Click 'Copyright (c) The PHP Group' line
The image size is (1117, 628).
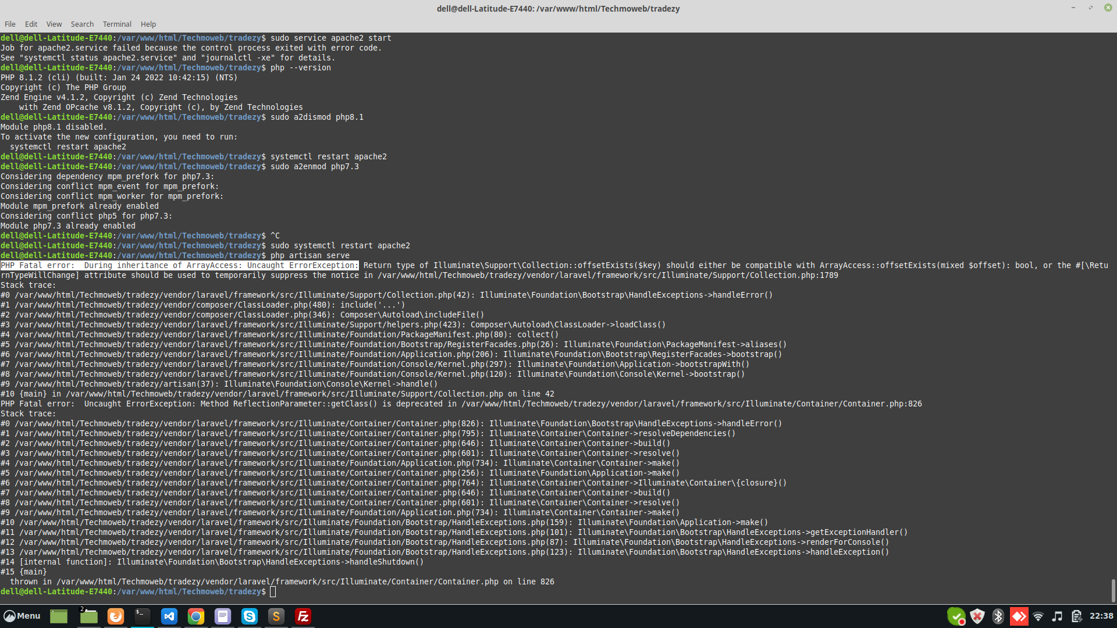click(x=63, y=87)
